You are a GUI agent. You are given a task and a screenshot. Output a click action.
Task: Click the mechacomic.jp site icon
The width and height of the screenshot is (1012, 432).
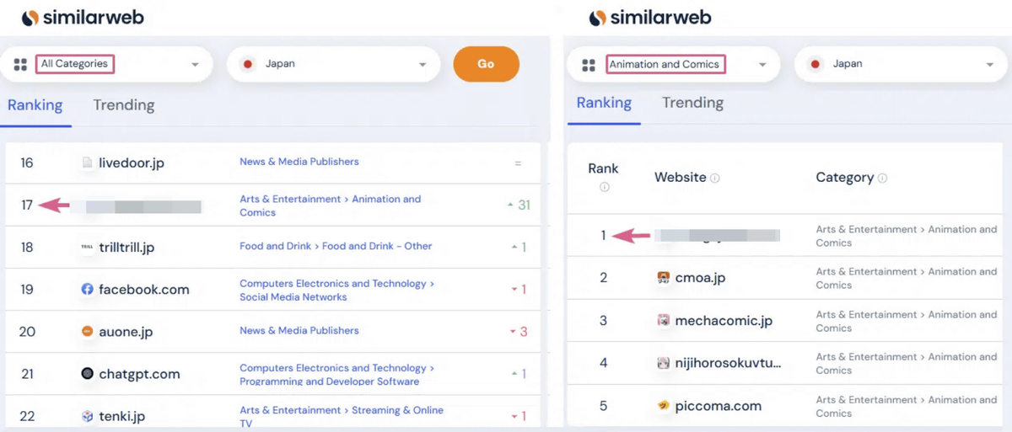[x=664, y=321]
